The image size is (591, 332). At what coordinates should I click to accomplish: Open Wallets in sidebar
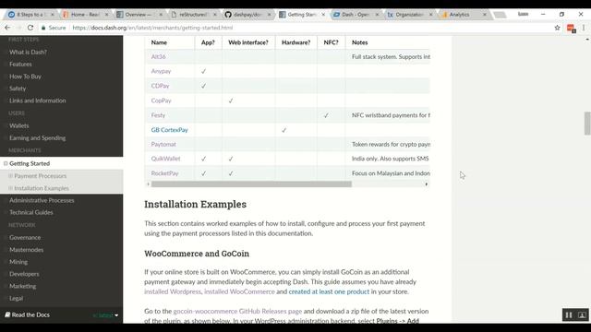click(x=18, y=125)
